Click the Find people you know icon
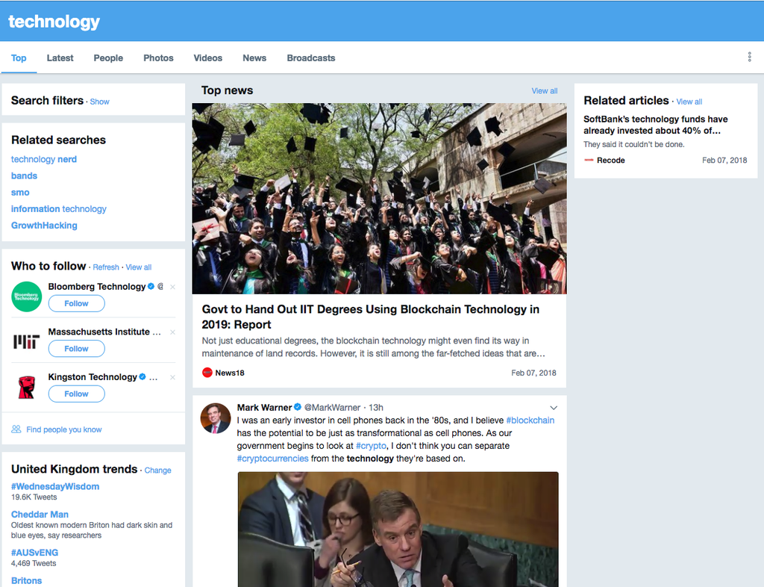 pyautogui.click(x=16, y=429)
